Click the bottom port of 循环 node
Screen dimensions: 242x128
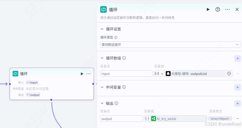tap(51, 100)
